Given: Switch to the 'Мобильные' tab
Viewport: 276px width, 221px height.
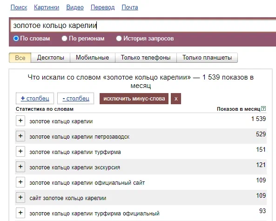Looking at the screenshot, I should [93, 58].
